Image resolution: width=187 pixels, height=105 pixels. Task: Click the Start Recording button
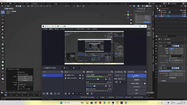point(137,80)
